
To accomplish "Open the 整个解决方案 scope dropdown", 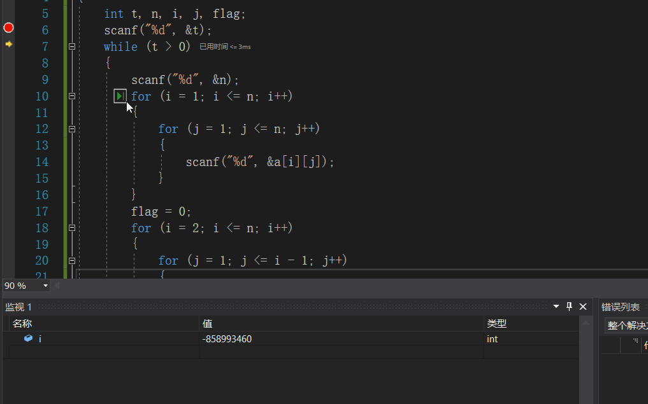I will click(x=627, y=325).
